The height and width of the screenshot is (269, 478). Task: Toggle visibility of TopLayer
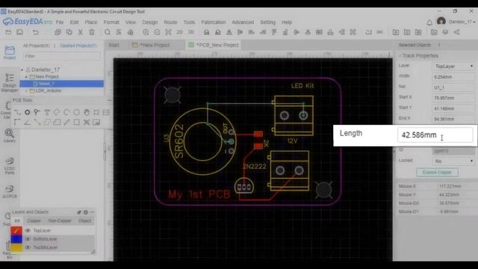(28, 231)
